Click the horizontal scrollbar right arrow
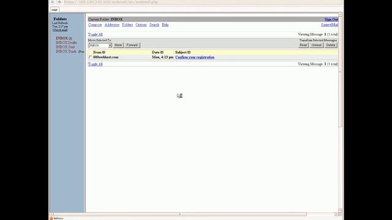This screenshot has height=220, width=392. (336, 215)
